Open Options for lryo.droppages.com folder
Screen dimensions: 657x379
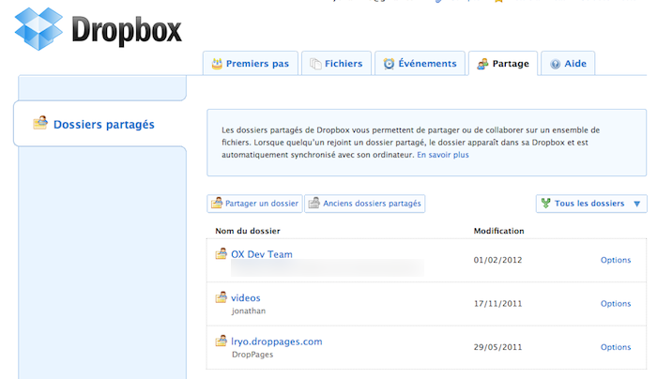click(615, 347)
